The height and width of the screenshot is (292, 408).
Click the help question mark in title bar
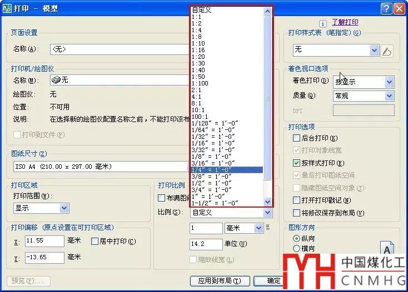(386, 9)
